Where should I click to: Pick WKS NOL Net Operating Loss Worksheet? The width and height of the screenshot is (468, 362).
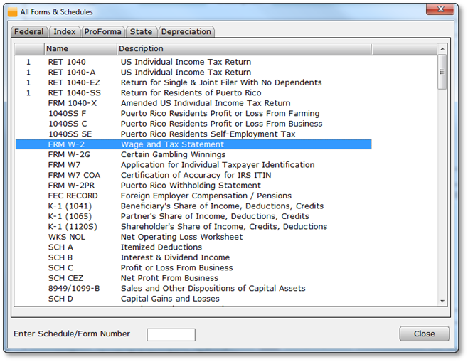(x=192, y=237)
